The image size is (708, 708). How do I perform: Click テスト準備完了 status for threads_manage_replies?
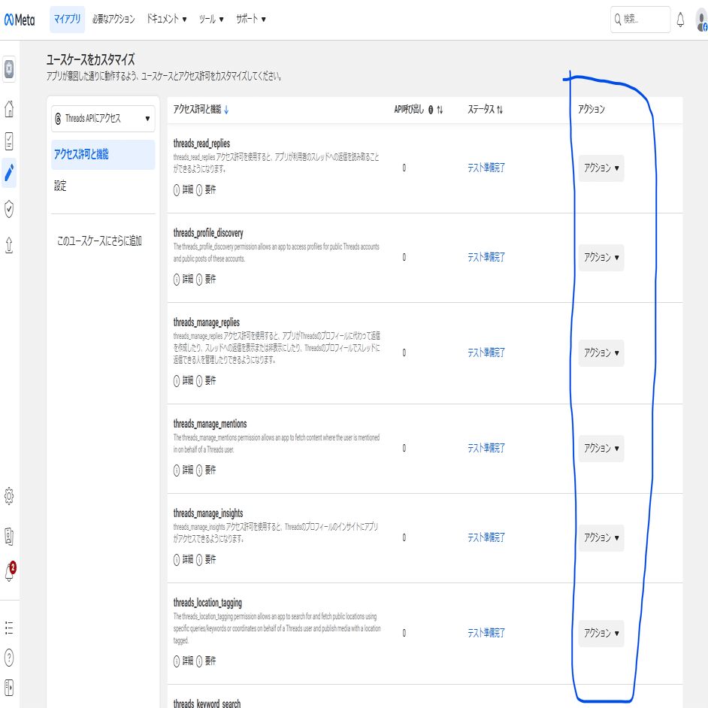(486, 352)
